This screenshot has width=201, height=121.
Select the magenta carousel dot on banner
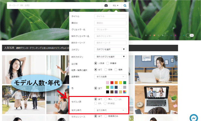(175, 35)
